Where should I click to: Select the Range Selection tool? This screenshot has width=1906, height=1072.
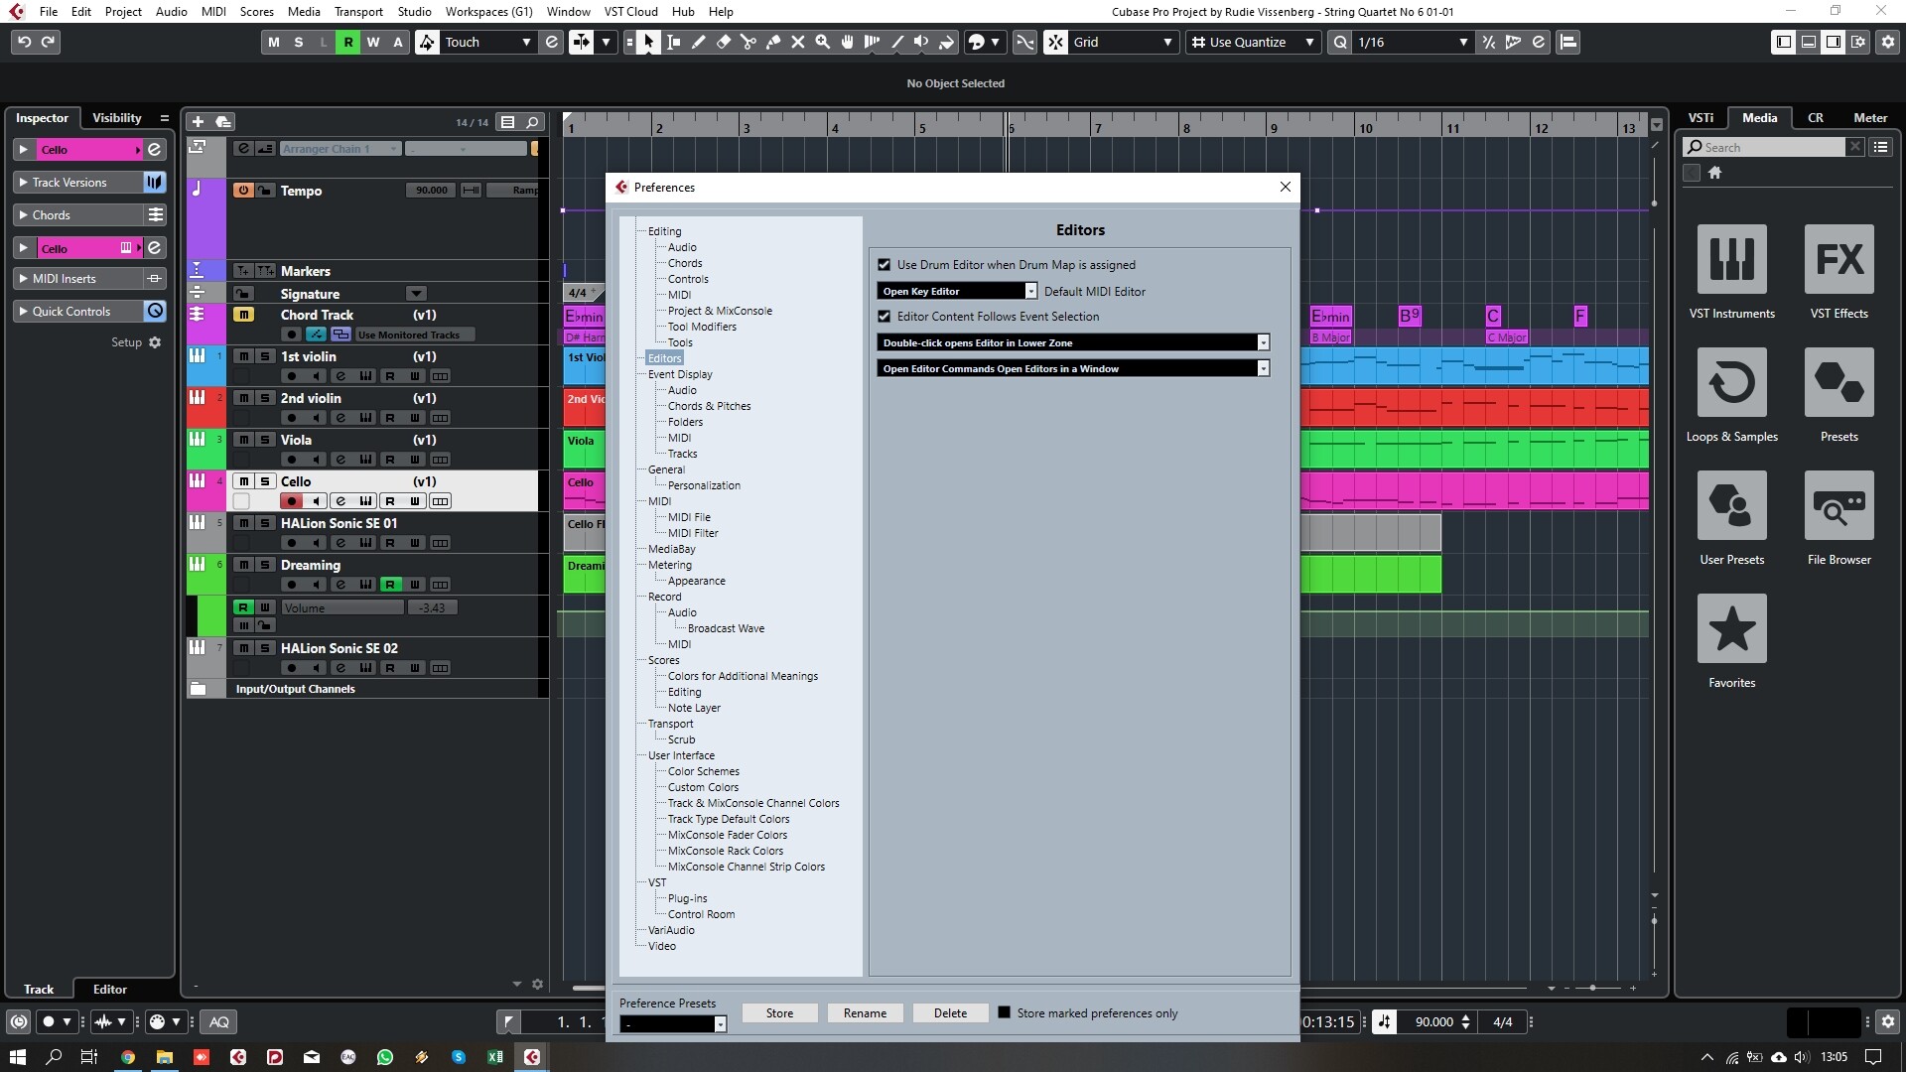point(674,42)
